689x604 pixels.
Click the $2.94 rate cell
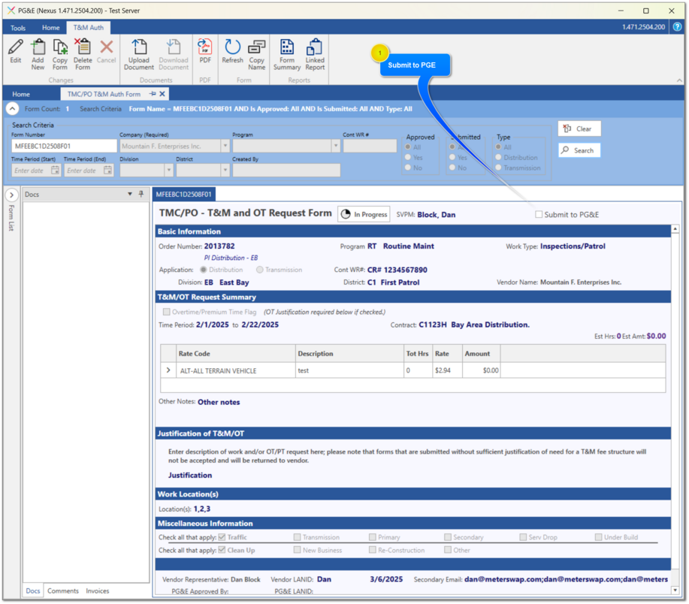click(447, 370)
